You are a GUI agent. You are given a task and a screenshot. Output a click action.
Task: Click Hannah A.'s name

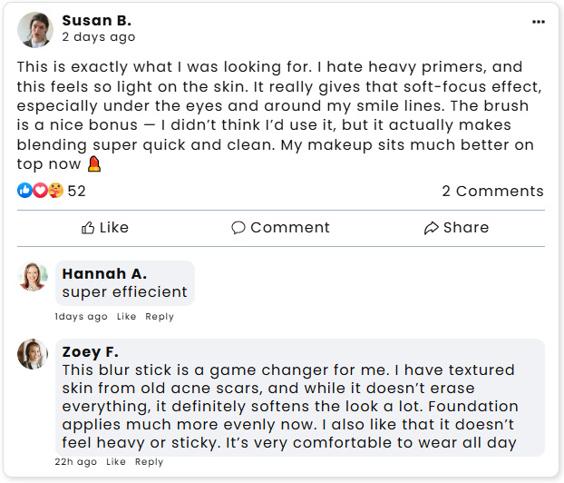coord(104,273)
